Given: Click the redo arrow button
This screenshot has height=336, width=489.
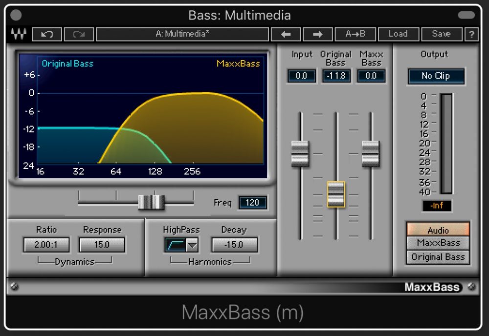Looking at the screenshot, I should tap(78, 34).
